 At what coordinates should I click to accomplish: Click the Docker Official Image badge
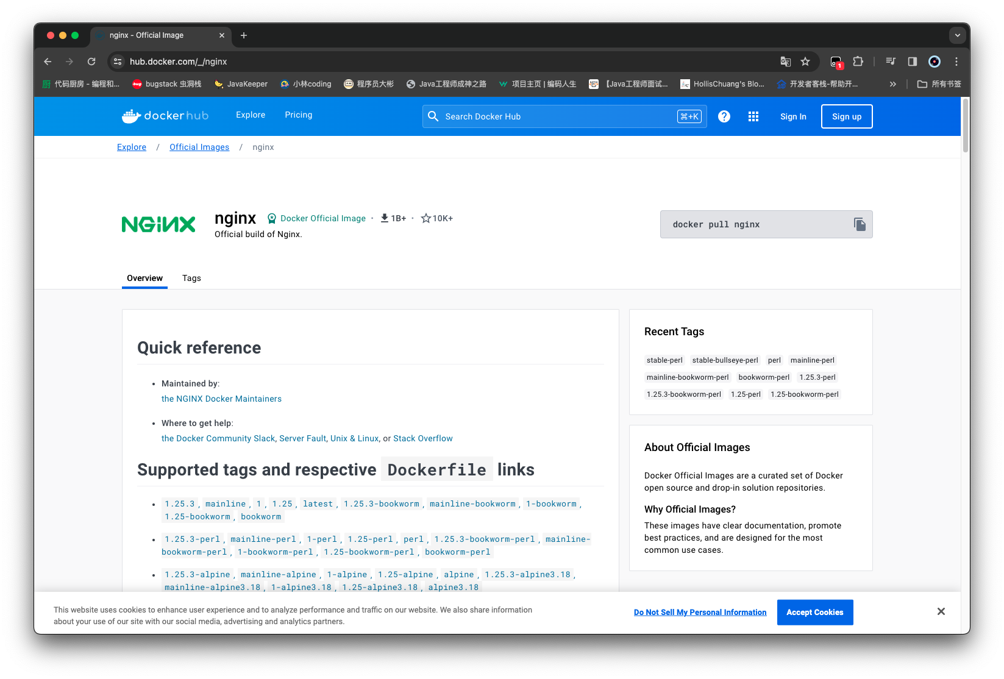[x=316, y=218]
